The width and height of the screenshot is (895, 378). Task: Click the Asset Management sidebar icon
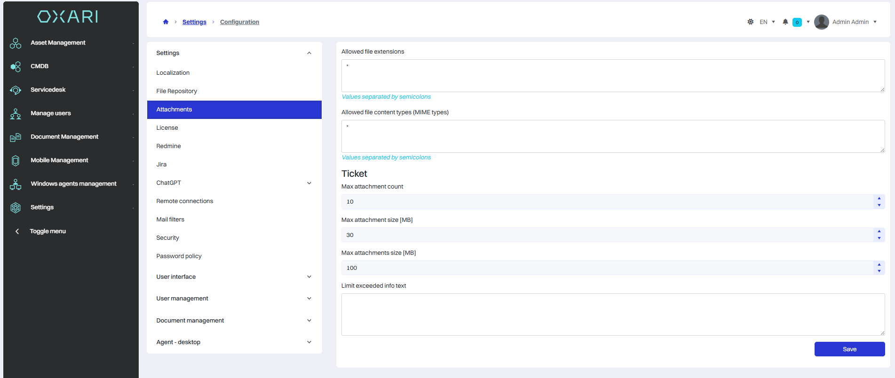(16, 43)
